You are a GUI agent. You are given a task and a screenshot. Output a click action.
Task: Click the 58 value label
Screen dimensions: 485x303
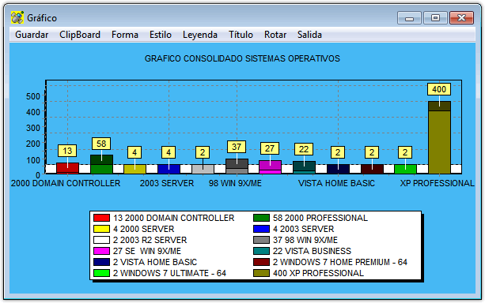point(101,144)
